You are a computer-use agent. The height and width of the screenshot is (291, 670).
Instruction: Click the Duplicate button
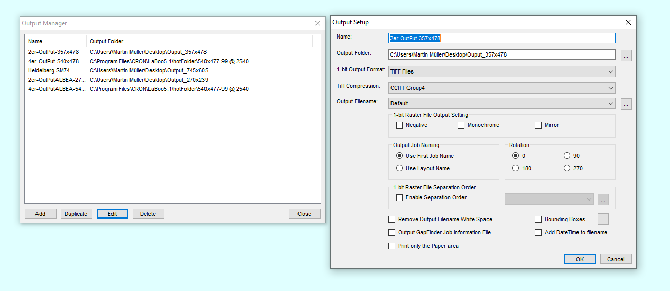pyautogui.click(x=76, y=214)
